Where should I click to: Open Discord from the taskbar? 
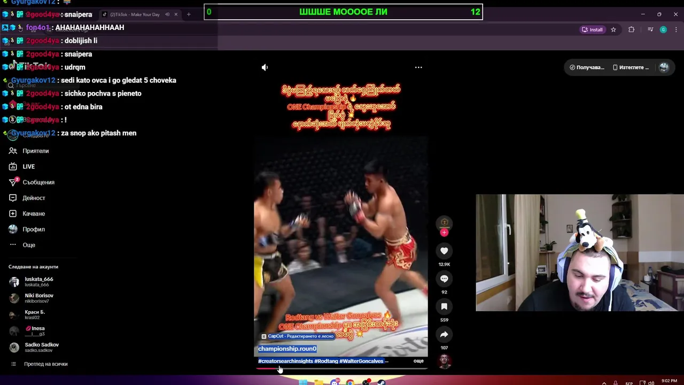pyautogui.click(x=335, y=382)
